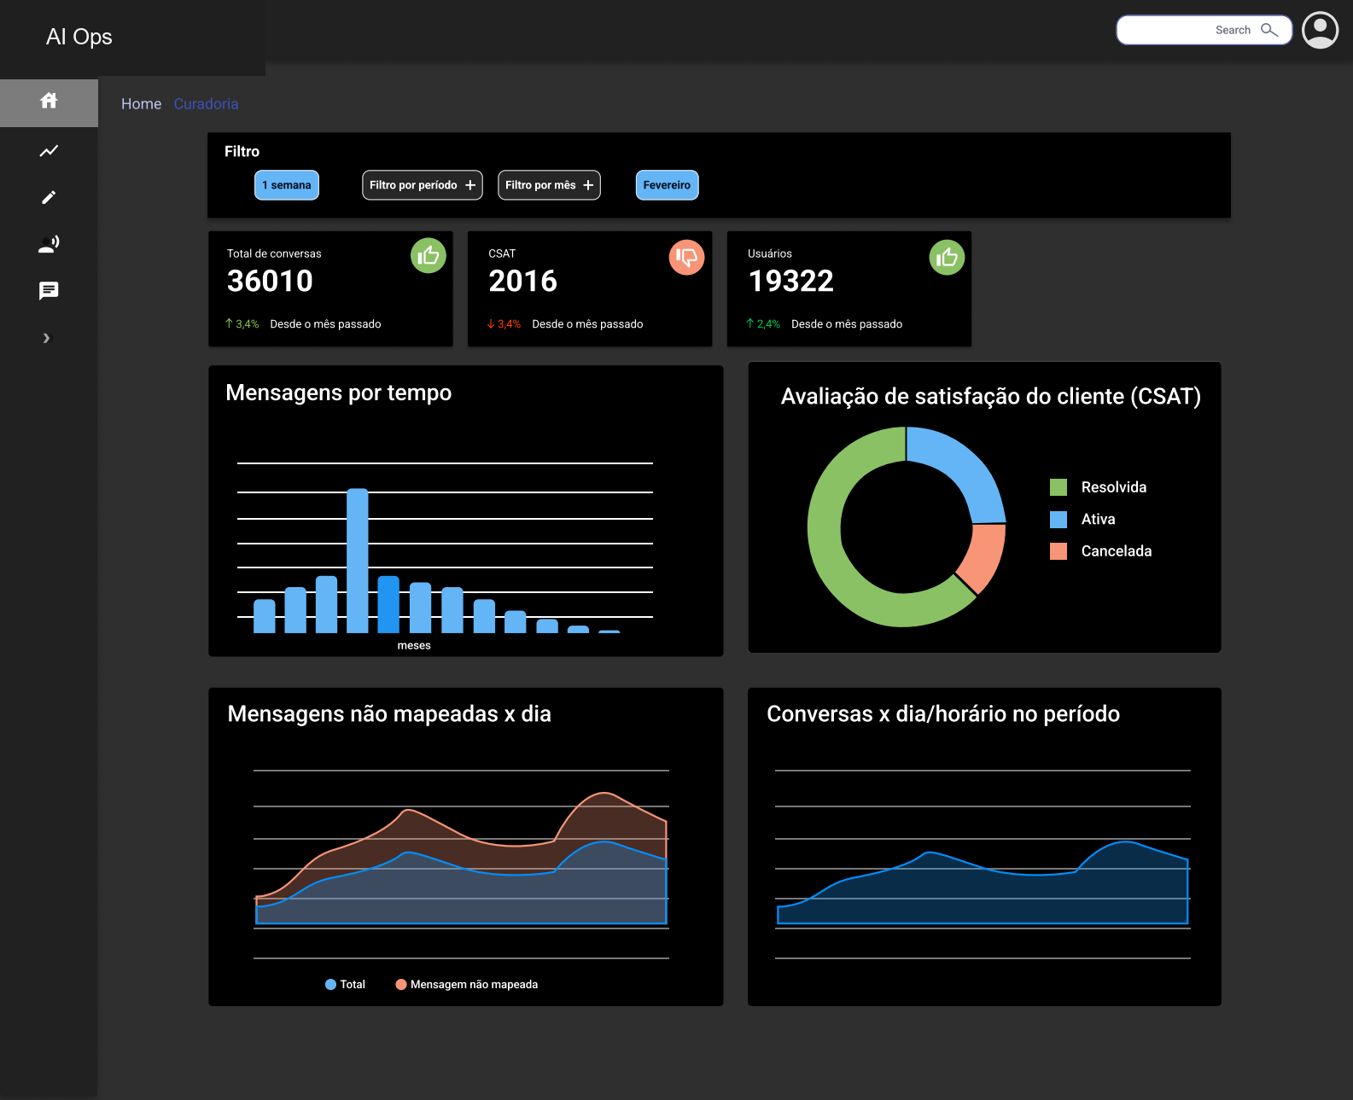Click the green 2,4% increase indicator

click(x=763, y=324)
